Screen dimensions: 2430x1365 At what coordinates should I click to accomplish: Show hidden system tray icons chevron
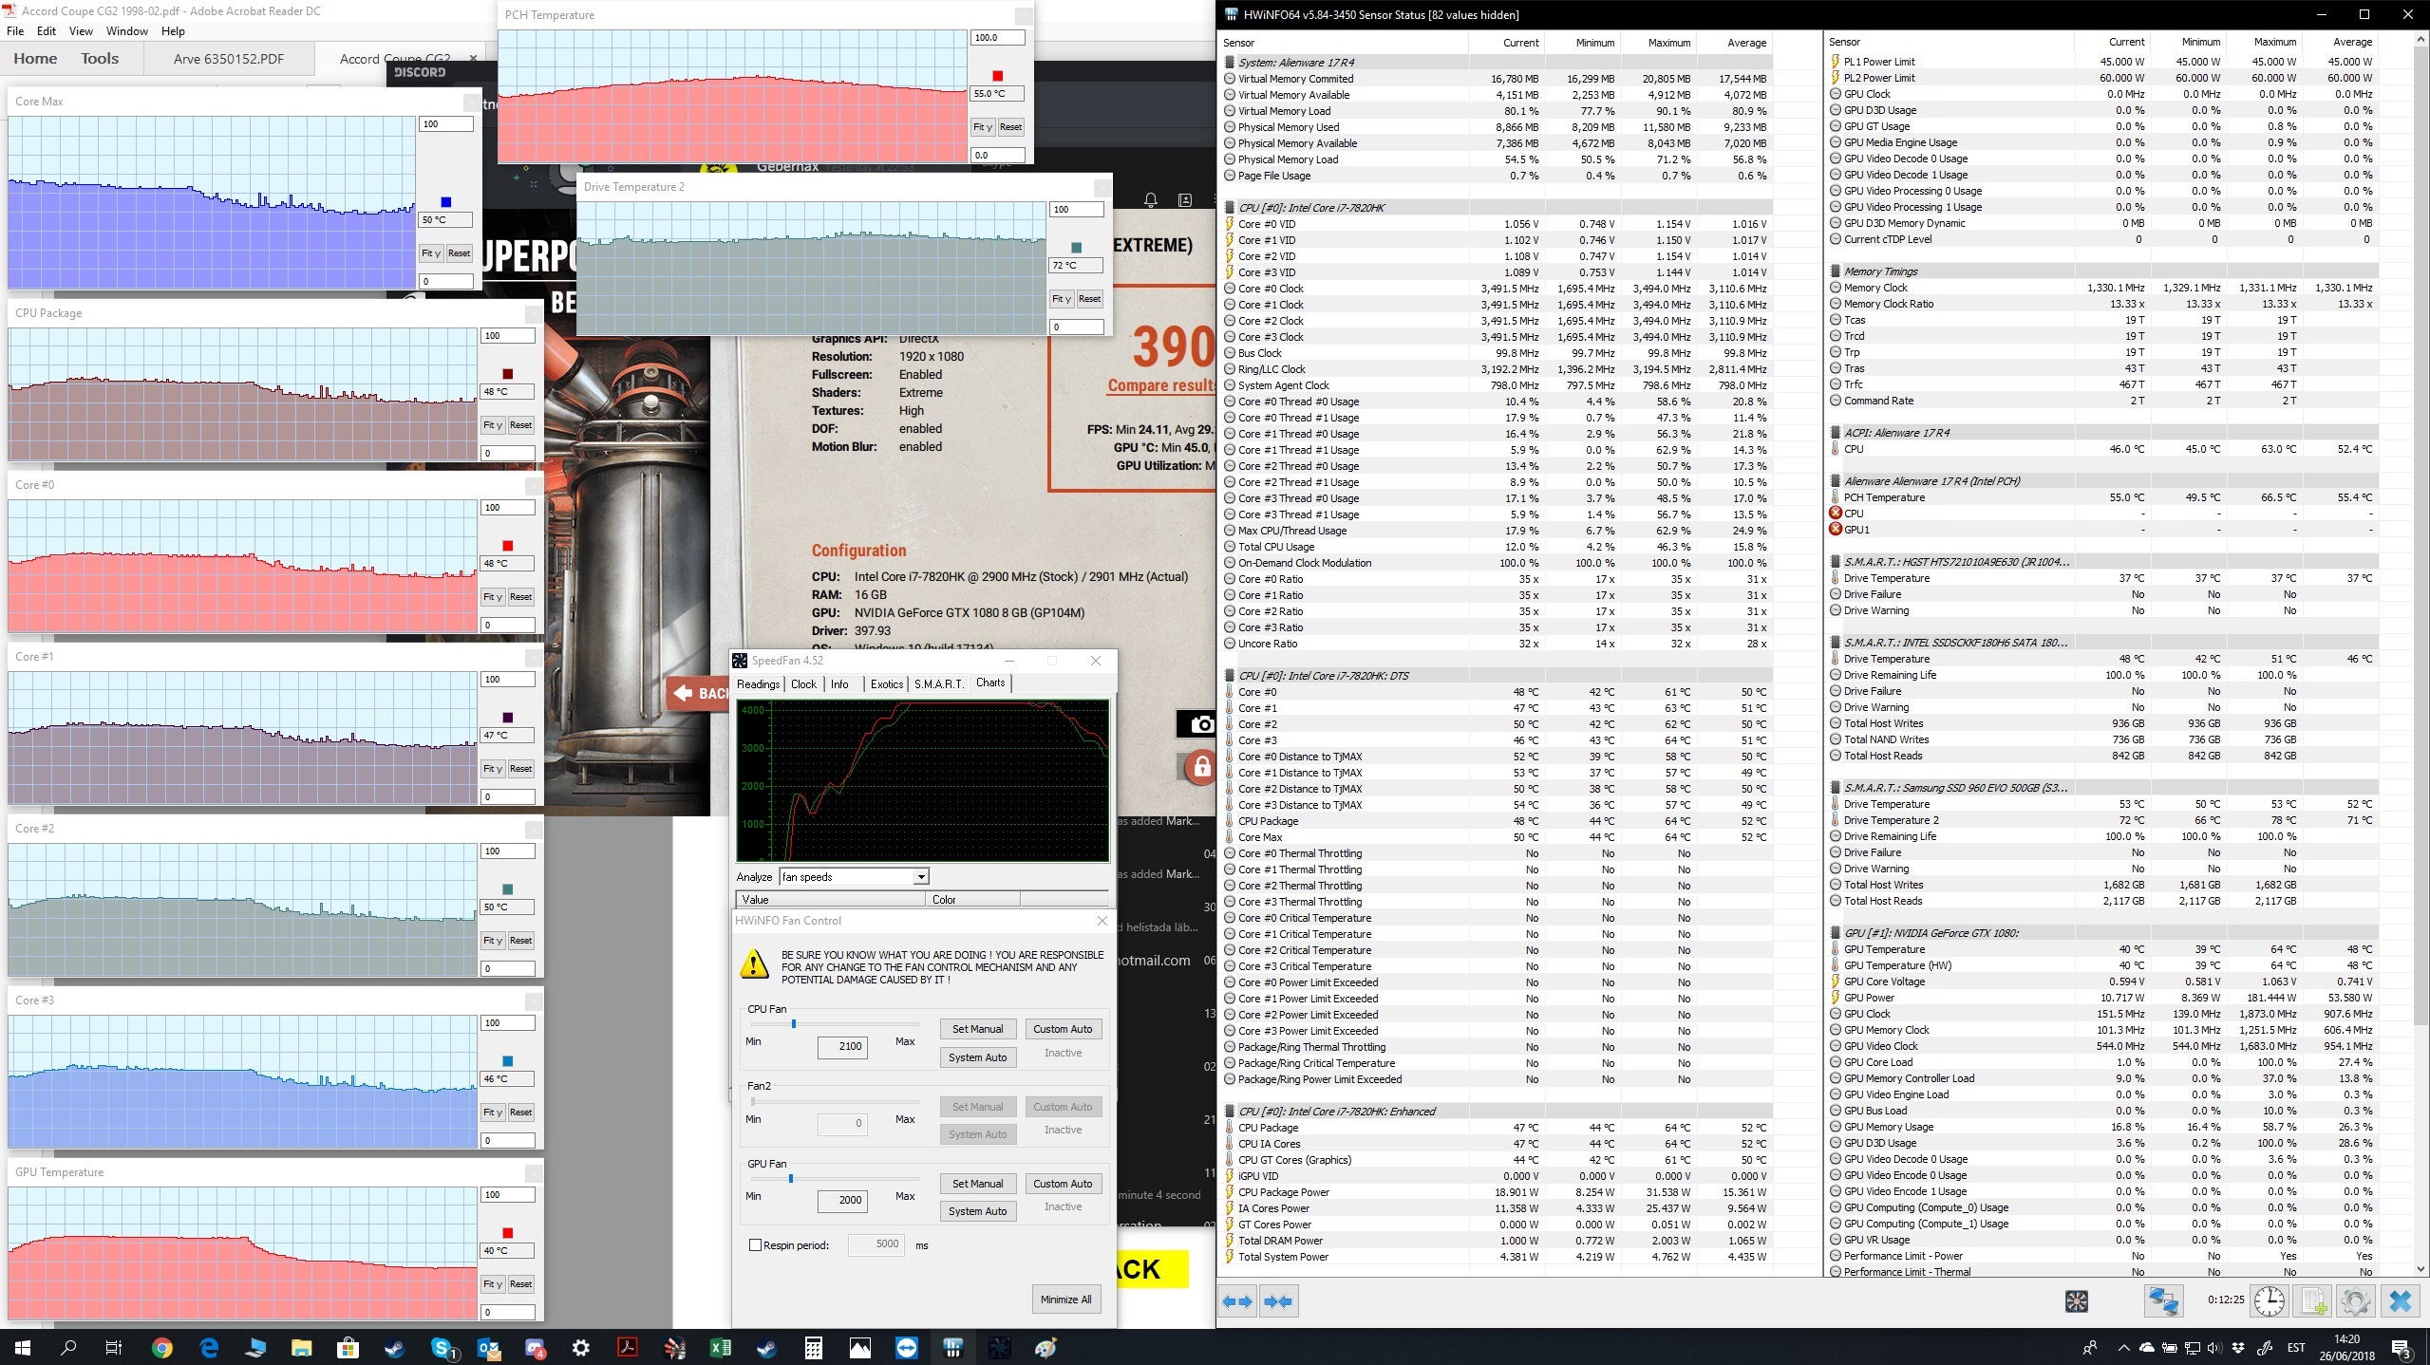click(2123, 1348)
